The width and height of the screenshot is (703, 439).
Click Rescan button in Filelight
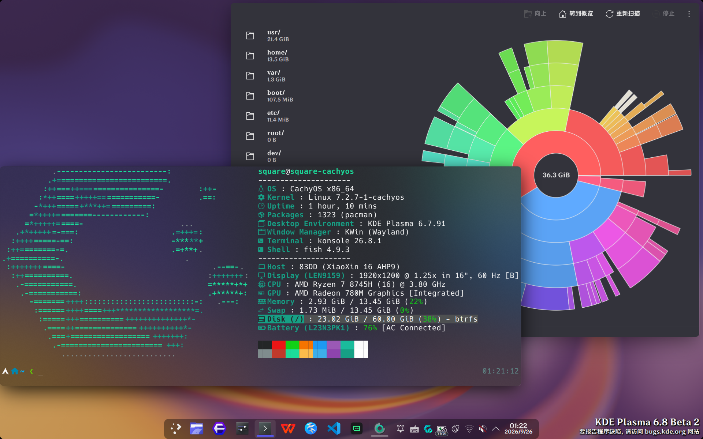pos(623,14)
